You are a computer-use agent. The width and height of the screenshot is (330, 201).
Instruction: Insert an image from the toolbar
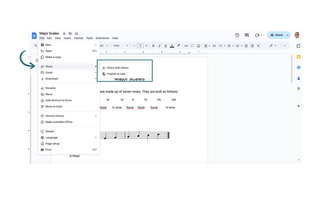click(198, 45)
